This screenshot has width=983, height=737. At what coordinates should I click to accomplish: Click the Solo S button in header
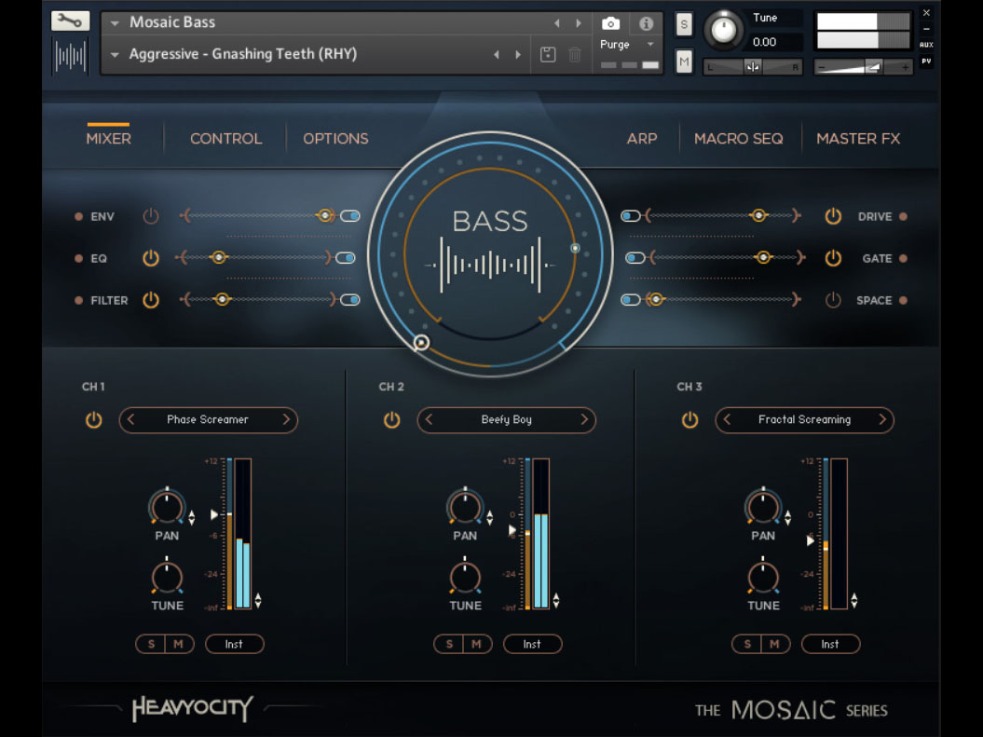pyautogui.click(x=684, y=24)
